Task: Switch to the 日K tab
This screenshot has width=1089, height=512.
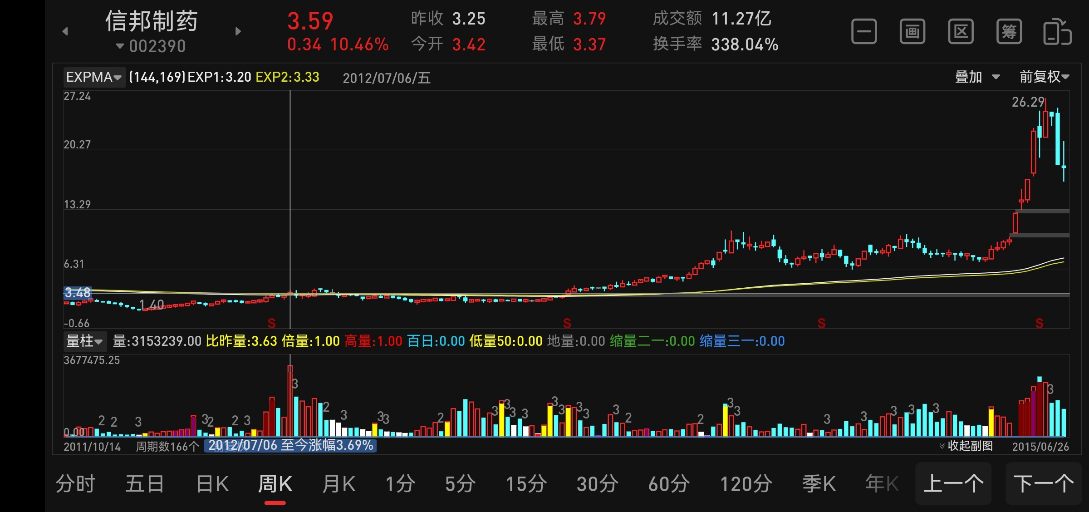Action: 212,484
